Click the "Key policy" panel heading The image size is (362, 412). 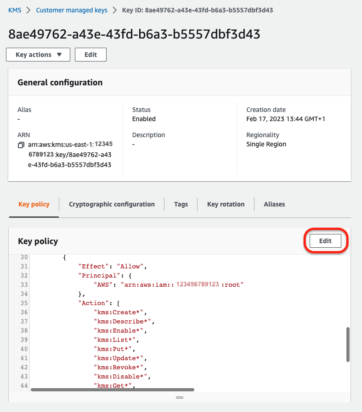pos(38,241)
